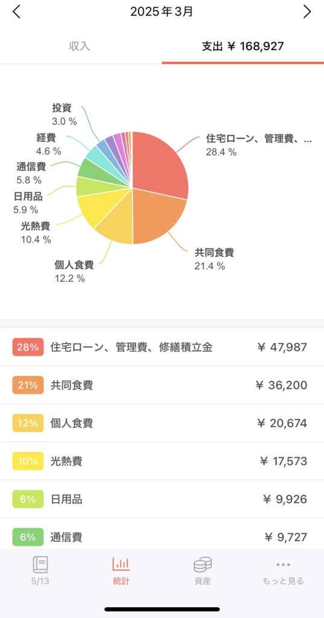
Task: Open the 共同食費 ¥36,200 row
Action: click(x=162, y=385)
